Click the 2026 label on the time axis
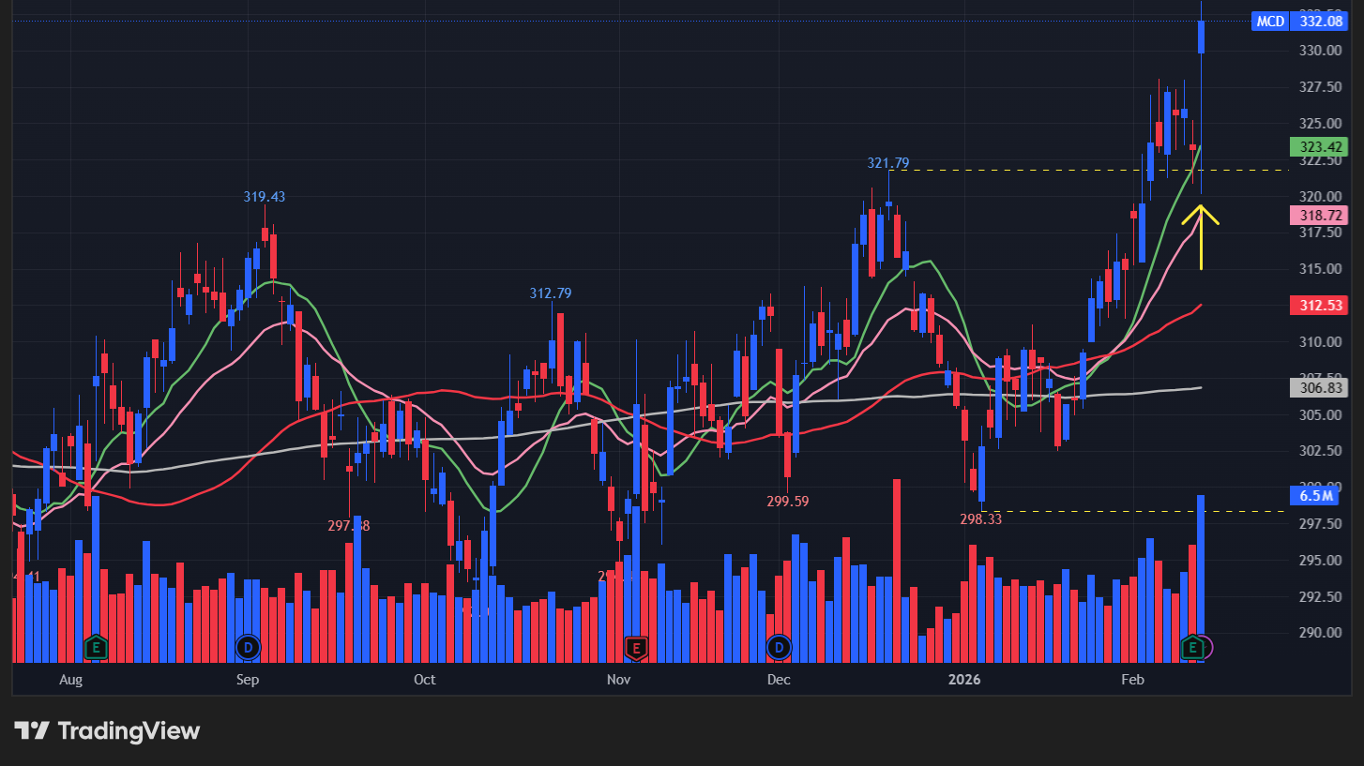The image size is (1364, 766). pos(964,680)
